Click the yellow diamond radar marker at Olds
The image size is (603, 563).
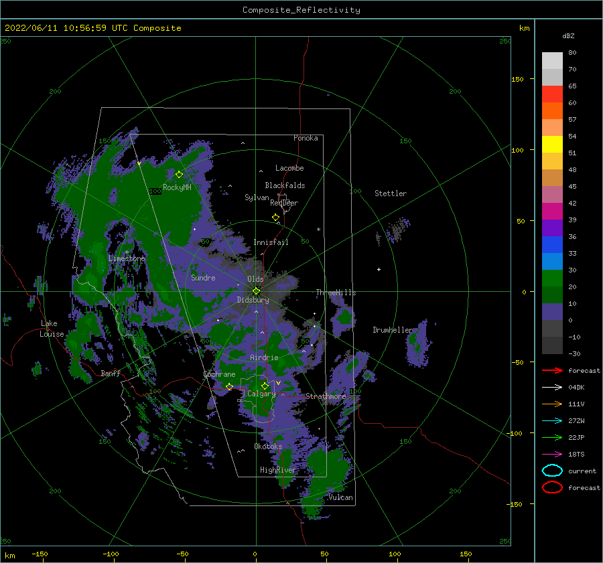[256, 291]
